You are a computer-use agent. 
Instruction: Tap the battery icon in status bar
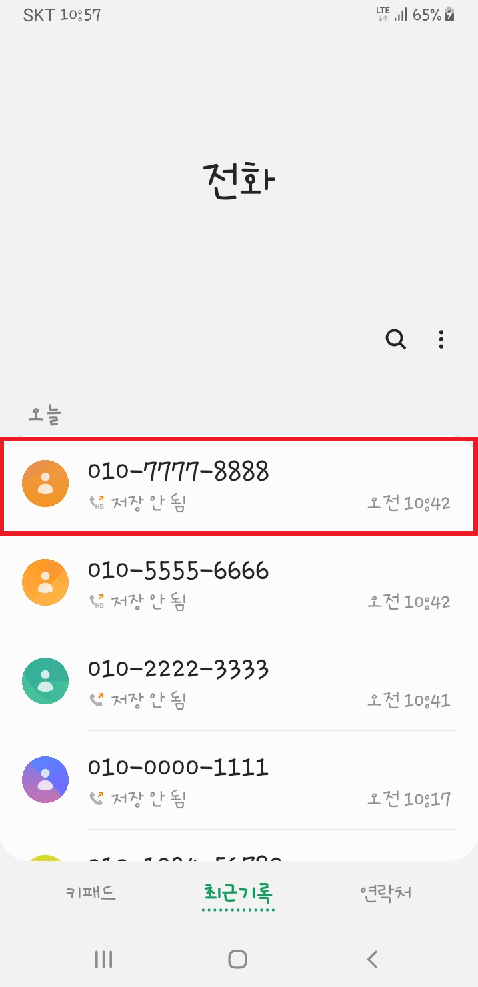[450, 14]
